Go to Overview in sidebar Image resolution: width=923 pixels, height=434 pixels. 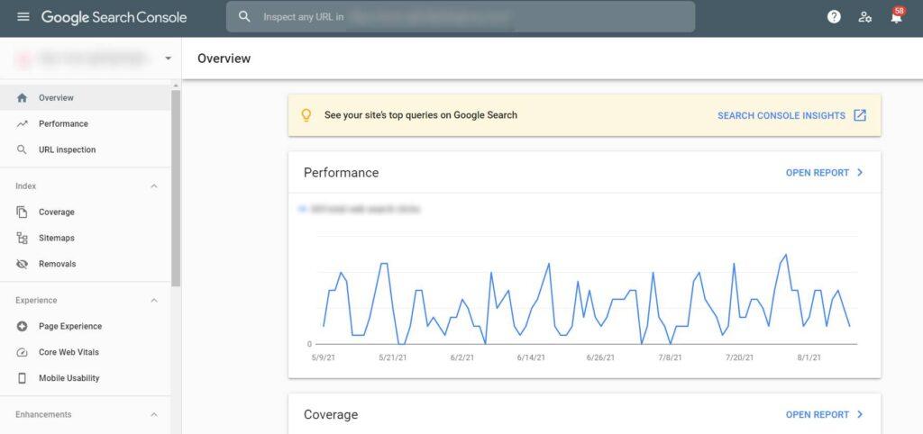[x=86, y=97]
